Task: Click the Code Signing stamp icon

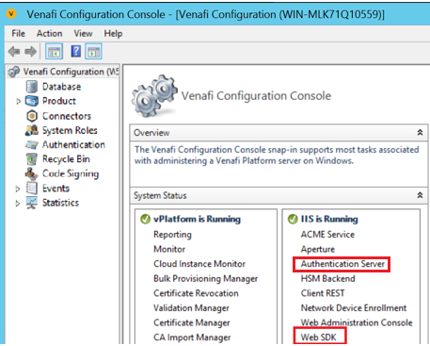Action: (x=32, y=173)
